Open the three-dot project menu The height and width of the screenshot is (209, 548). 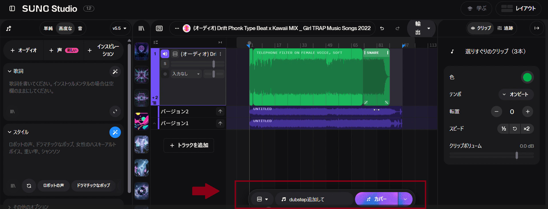tap(177, 28)
